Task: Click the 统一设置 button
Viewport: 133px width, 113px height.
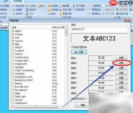Action: (x=79, y=52)
